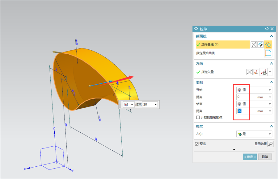278x179 pixels.
Task: Click the 指定原始曲线 icon
Action: pos(268,53)
